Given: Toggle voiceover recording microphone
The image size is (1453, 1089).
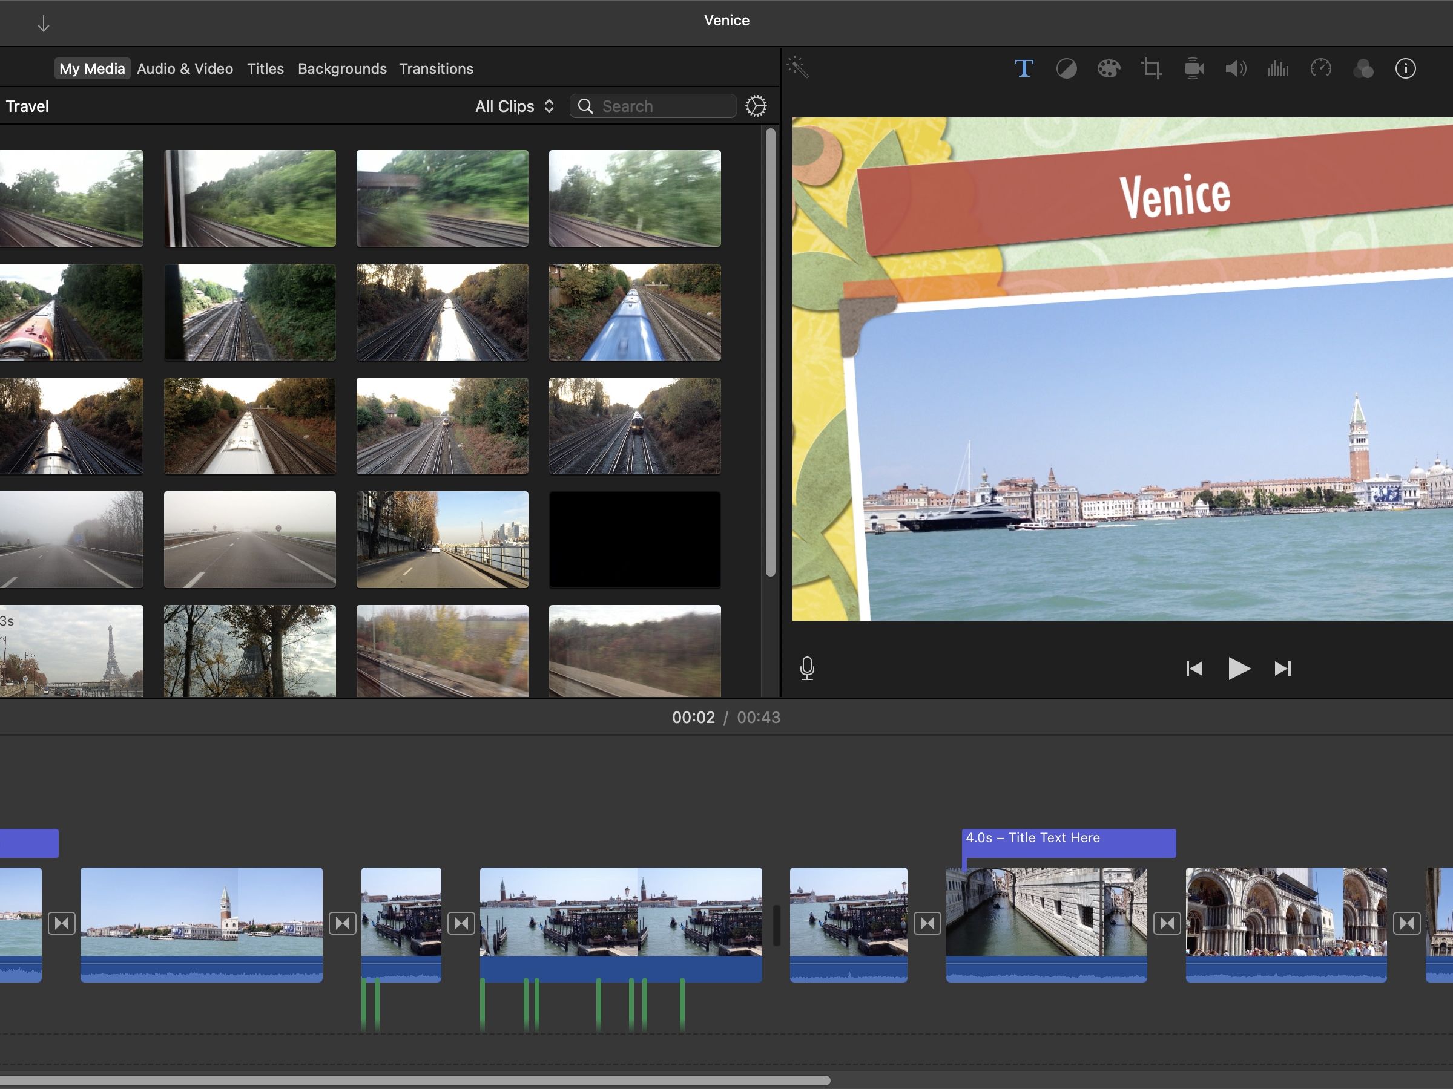Looking at the screenshot, I should pos(807,669).
